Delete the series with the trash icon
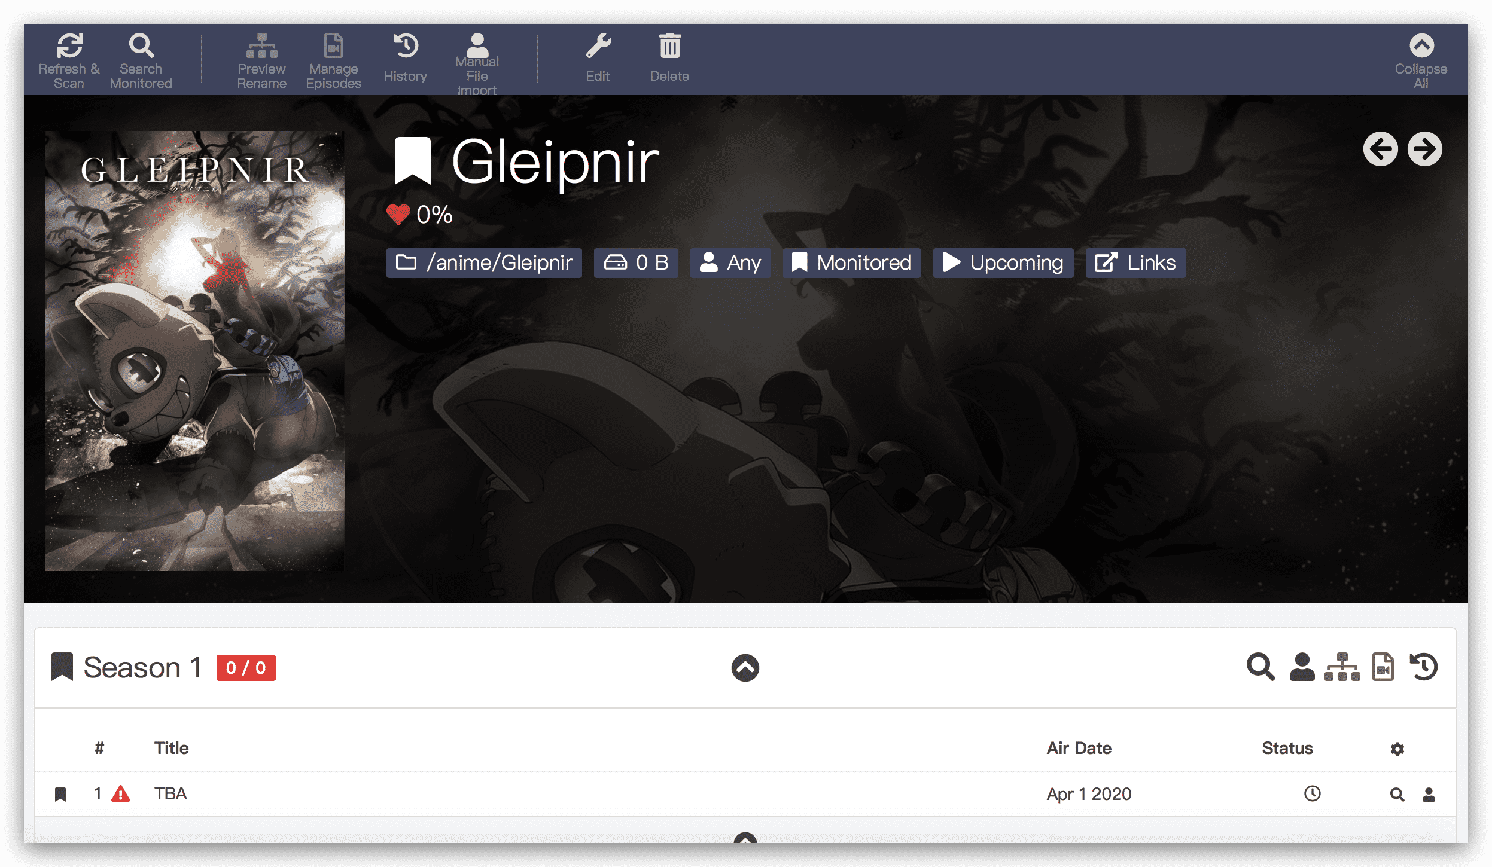The image size is (1492, 867). (670, 59)
